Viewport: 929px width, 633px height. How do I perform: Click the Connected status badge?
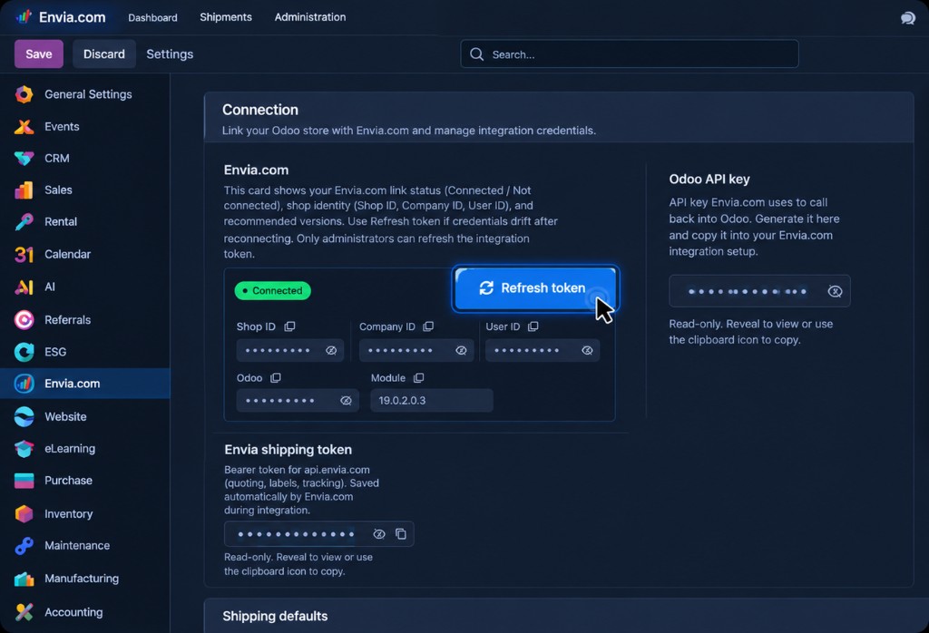[272, 291]
